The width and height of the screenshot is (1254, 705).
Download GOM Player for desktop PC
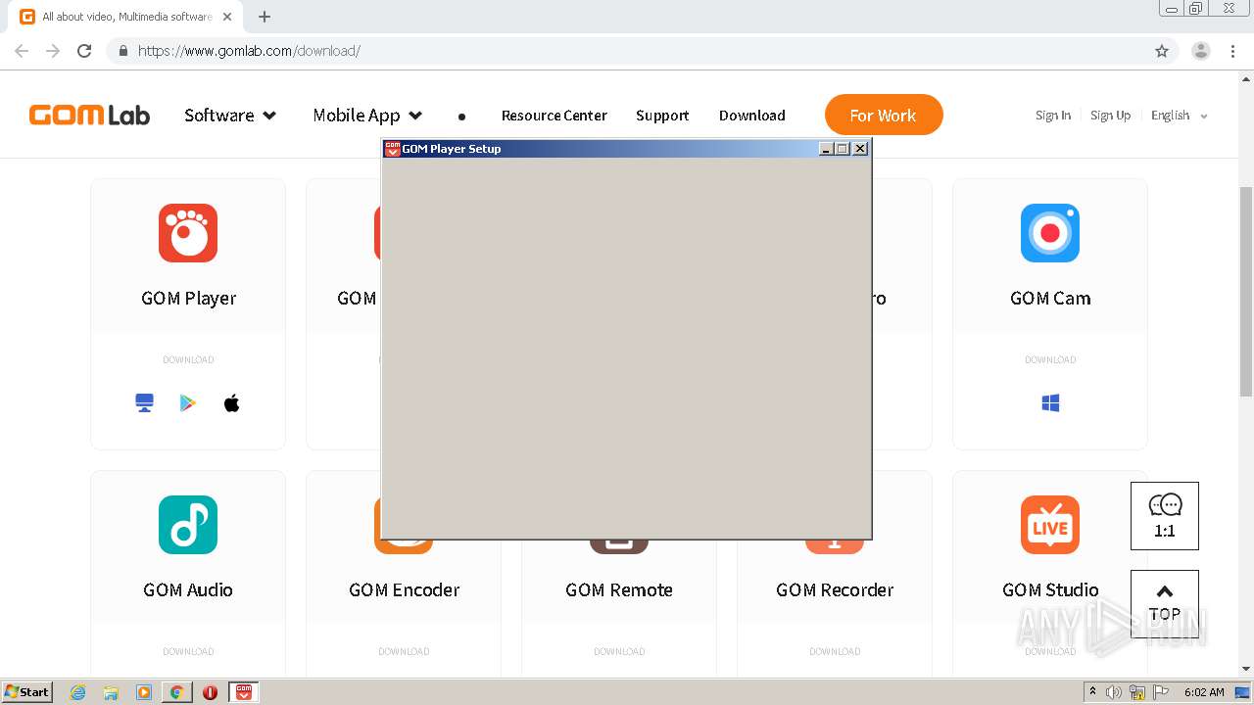(x=145, y=403)
